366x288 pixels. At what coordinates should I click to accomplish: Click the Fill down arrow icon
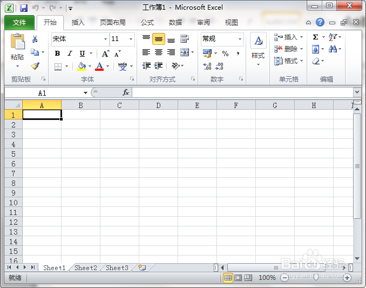[315, 49]
